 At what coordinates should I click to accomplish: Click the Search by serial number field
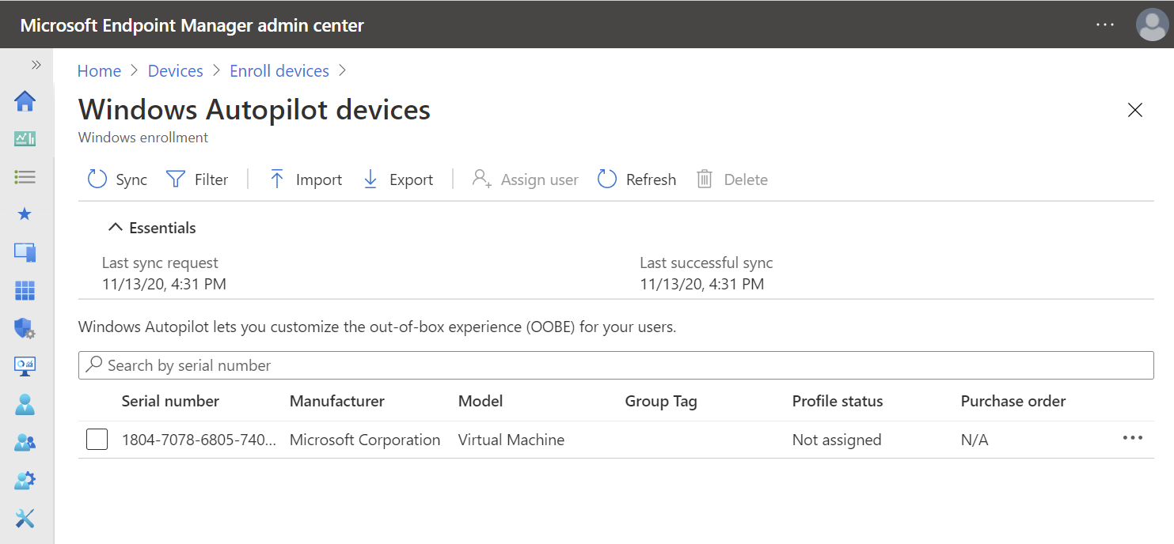(616, 365)
